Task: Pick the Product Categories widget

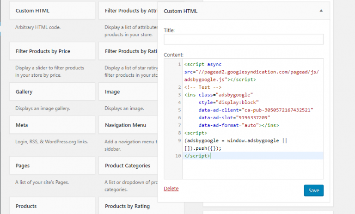Action: (x=127, y=165)
